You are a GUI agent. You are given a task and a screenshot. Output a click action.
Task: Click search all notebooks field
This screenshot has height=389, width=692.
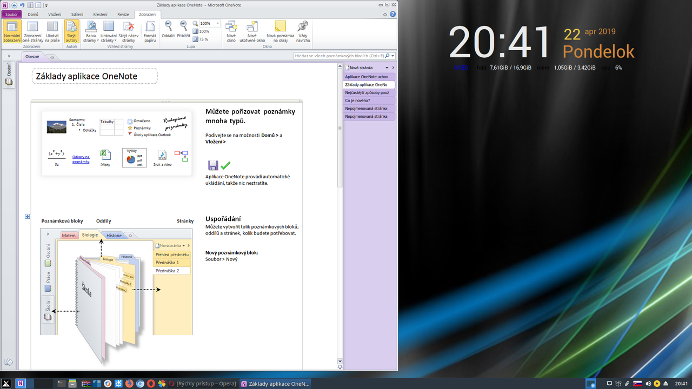[x=341, y=56]
